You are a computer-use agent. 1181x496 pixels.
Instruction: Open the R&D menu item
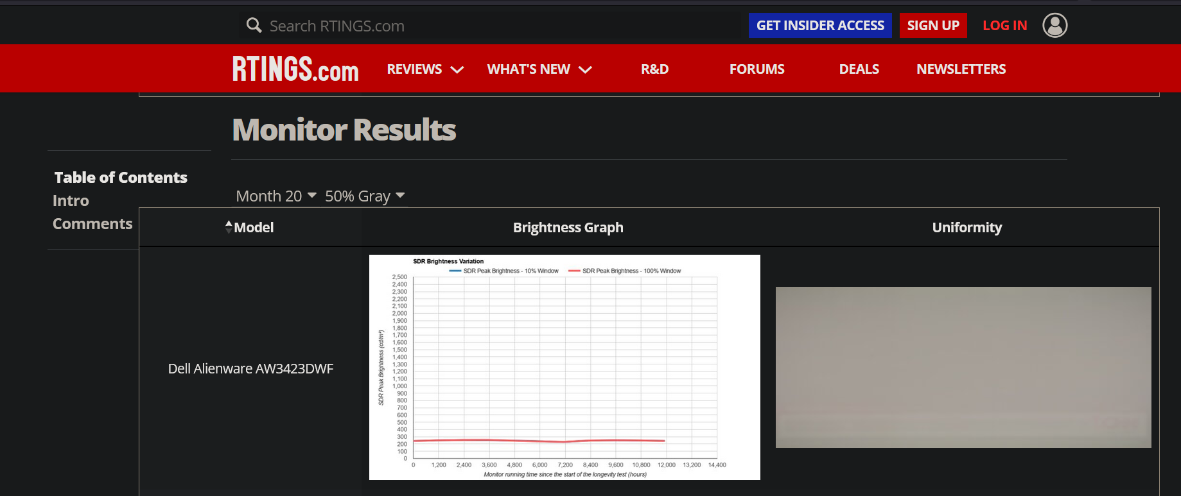tap(654, 69)
